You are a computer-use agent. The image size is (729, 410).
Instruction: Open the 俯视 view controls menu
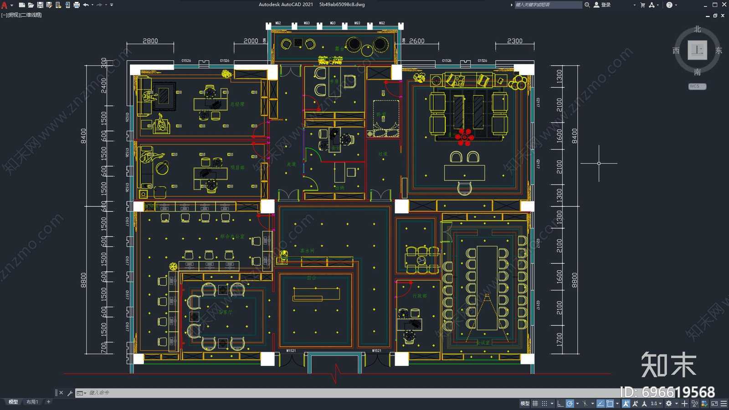13,15
